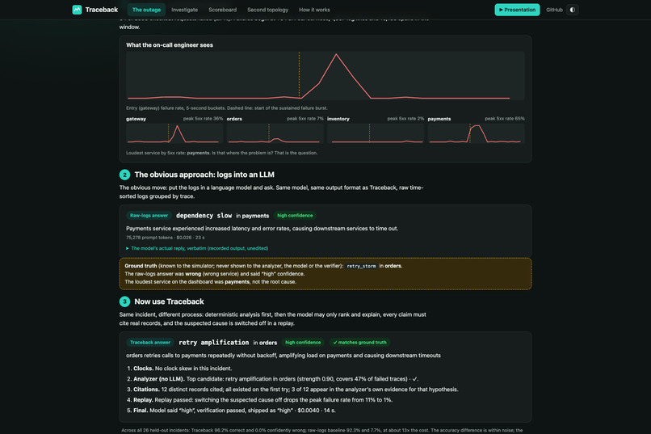Open the How it works tab
Image resolution: width=651 pixels, height=434 pixels.
pyautogui.click(x=314, y=10)
